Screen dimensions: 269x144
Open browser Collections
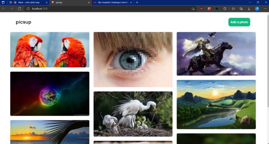pos(241,9)
